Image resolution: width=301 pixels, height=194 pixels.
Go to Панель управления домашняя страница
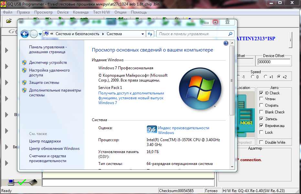[48, 49]
